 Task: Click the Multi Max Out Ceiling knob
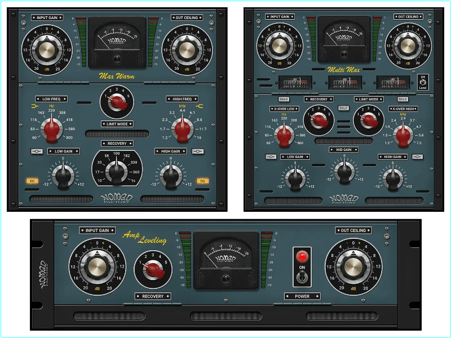(408, 46)
